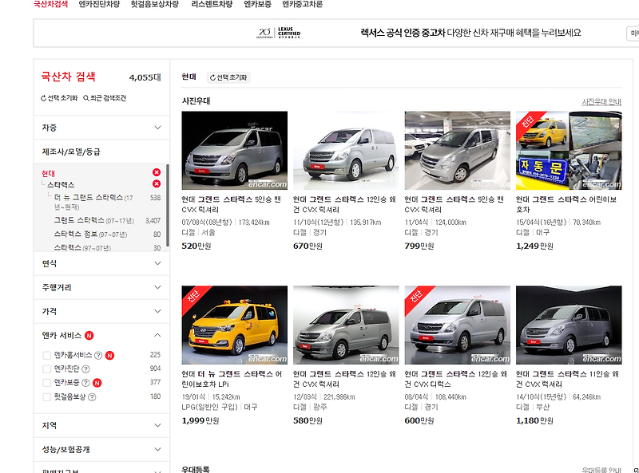This screenshot has width=639, height=473.
Task: Click the 4,055대 result count
Action: [145, 77]
